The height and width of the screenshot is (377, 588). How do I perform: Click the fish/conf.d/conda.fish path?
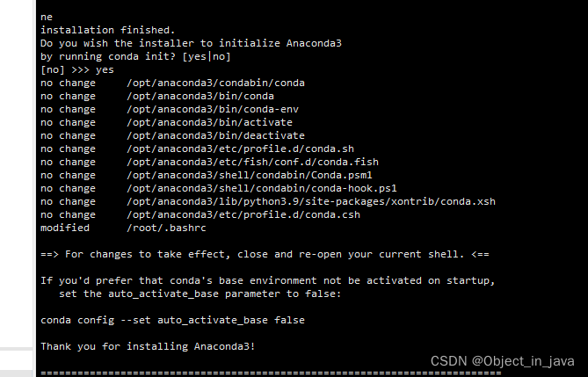tap(253, 162)
